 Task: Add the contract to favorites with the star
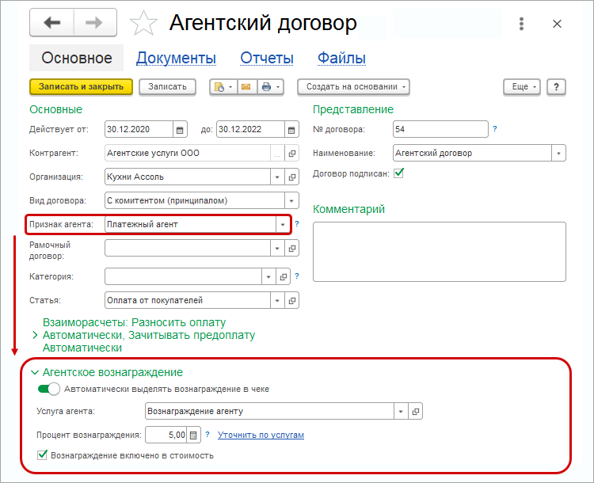point(143,23)
